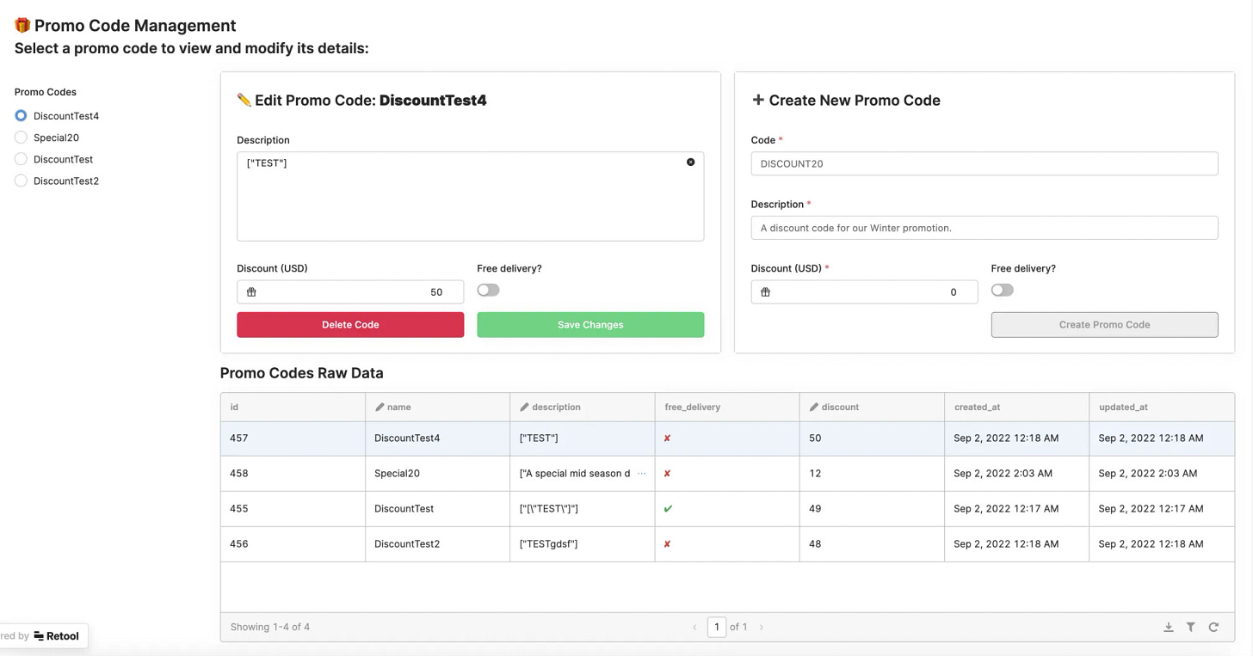Go to next table page arrow

click(761, 628)
